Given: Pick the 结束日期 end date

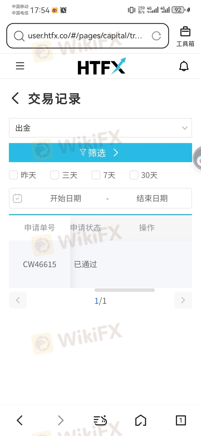Looking at the screenshot, I should point(152,198).
